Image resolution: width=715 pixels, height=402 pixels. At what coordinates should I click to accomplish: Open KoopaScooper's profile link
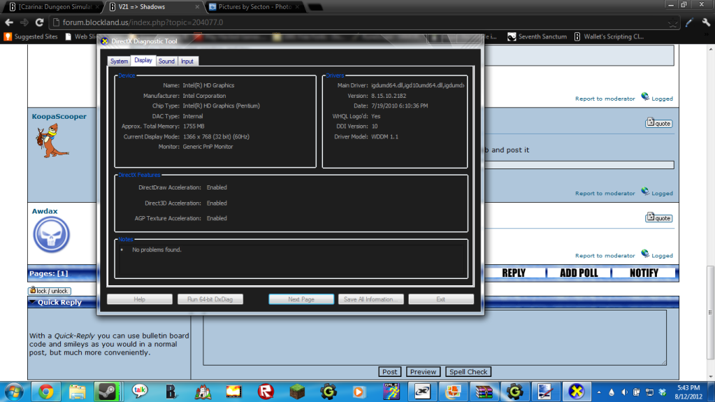[59, 116]
